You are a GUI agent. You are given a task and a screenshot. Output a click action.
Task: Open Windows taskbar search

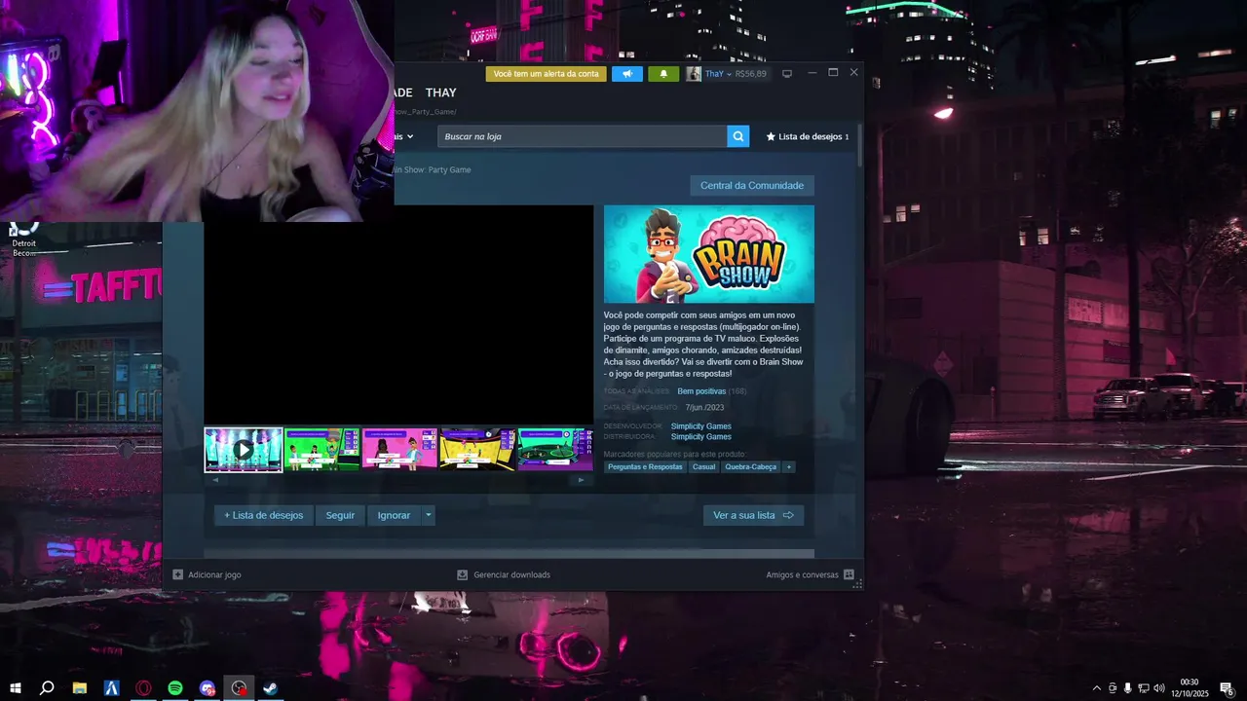(47, 688)
